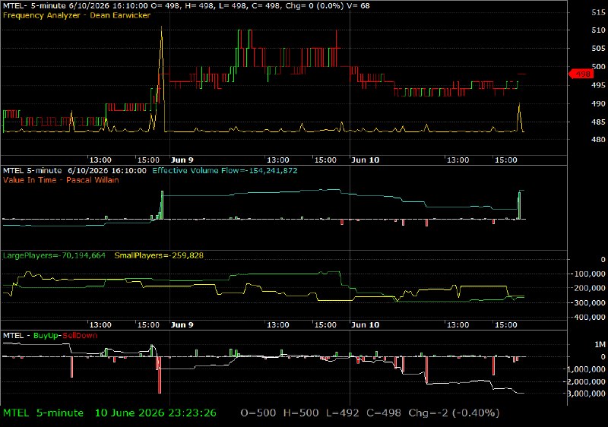The height and width of the screenshot is (427, 608).
Task: Click 'MTEL 5-minute' in the bottom status bar
Action: (x=43, y=413)
